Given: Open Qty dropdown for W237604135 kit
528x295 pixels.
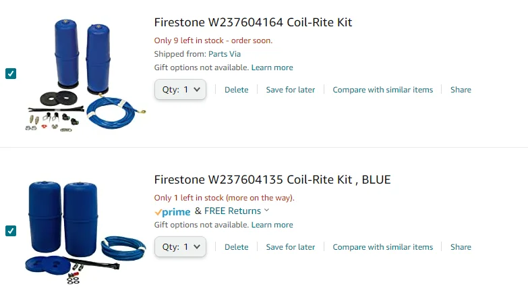Looking at the screenshot, I should [180, 246].
